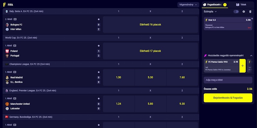Viewport: 257px width, 128px height.
Task: Favorite the Bologna FC vs Inter Milan match
Action: tap(99, 19)
